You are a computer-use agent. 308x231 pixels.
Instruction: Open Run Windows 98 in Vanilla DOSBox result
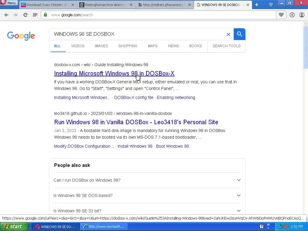136,122
